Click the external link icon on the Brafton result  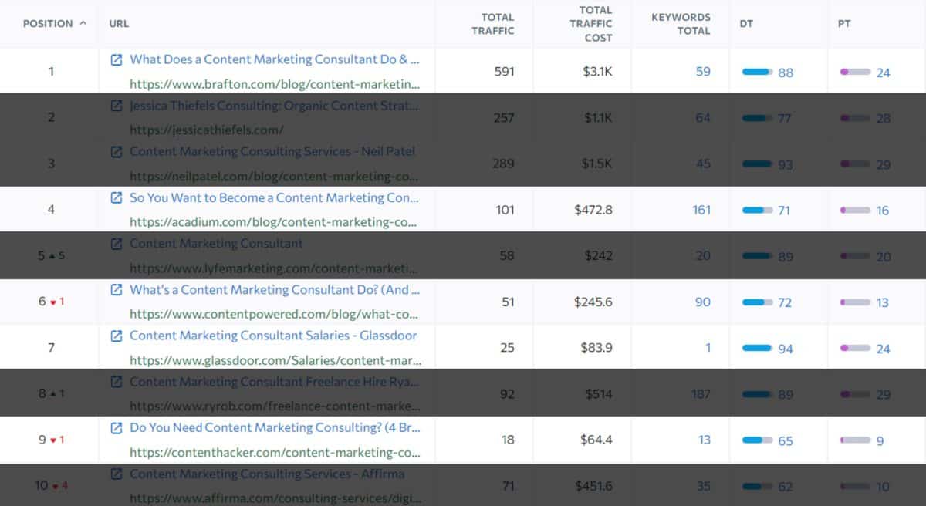116,59
